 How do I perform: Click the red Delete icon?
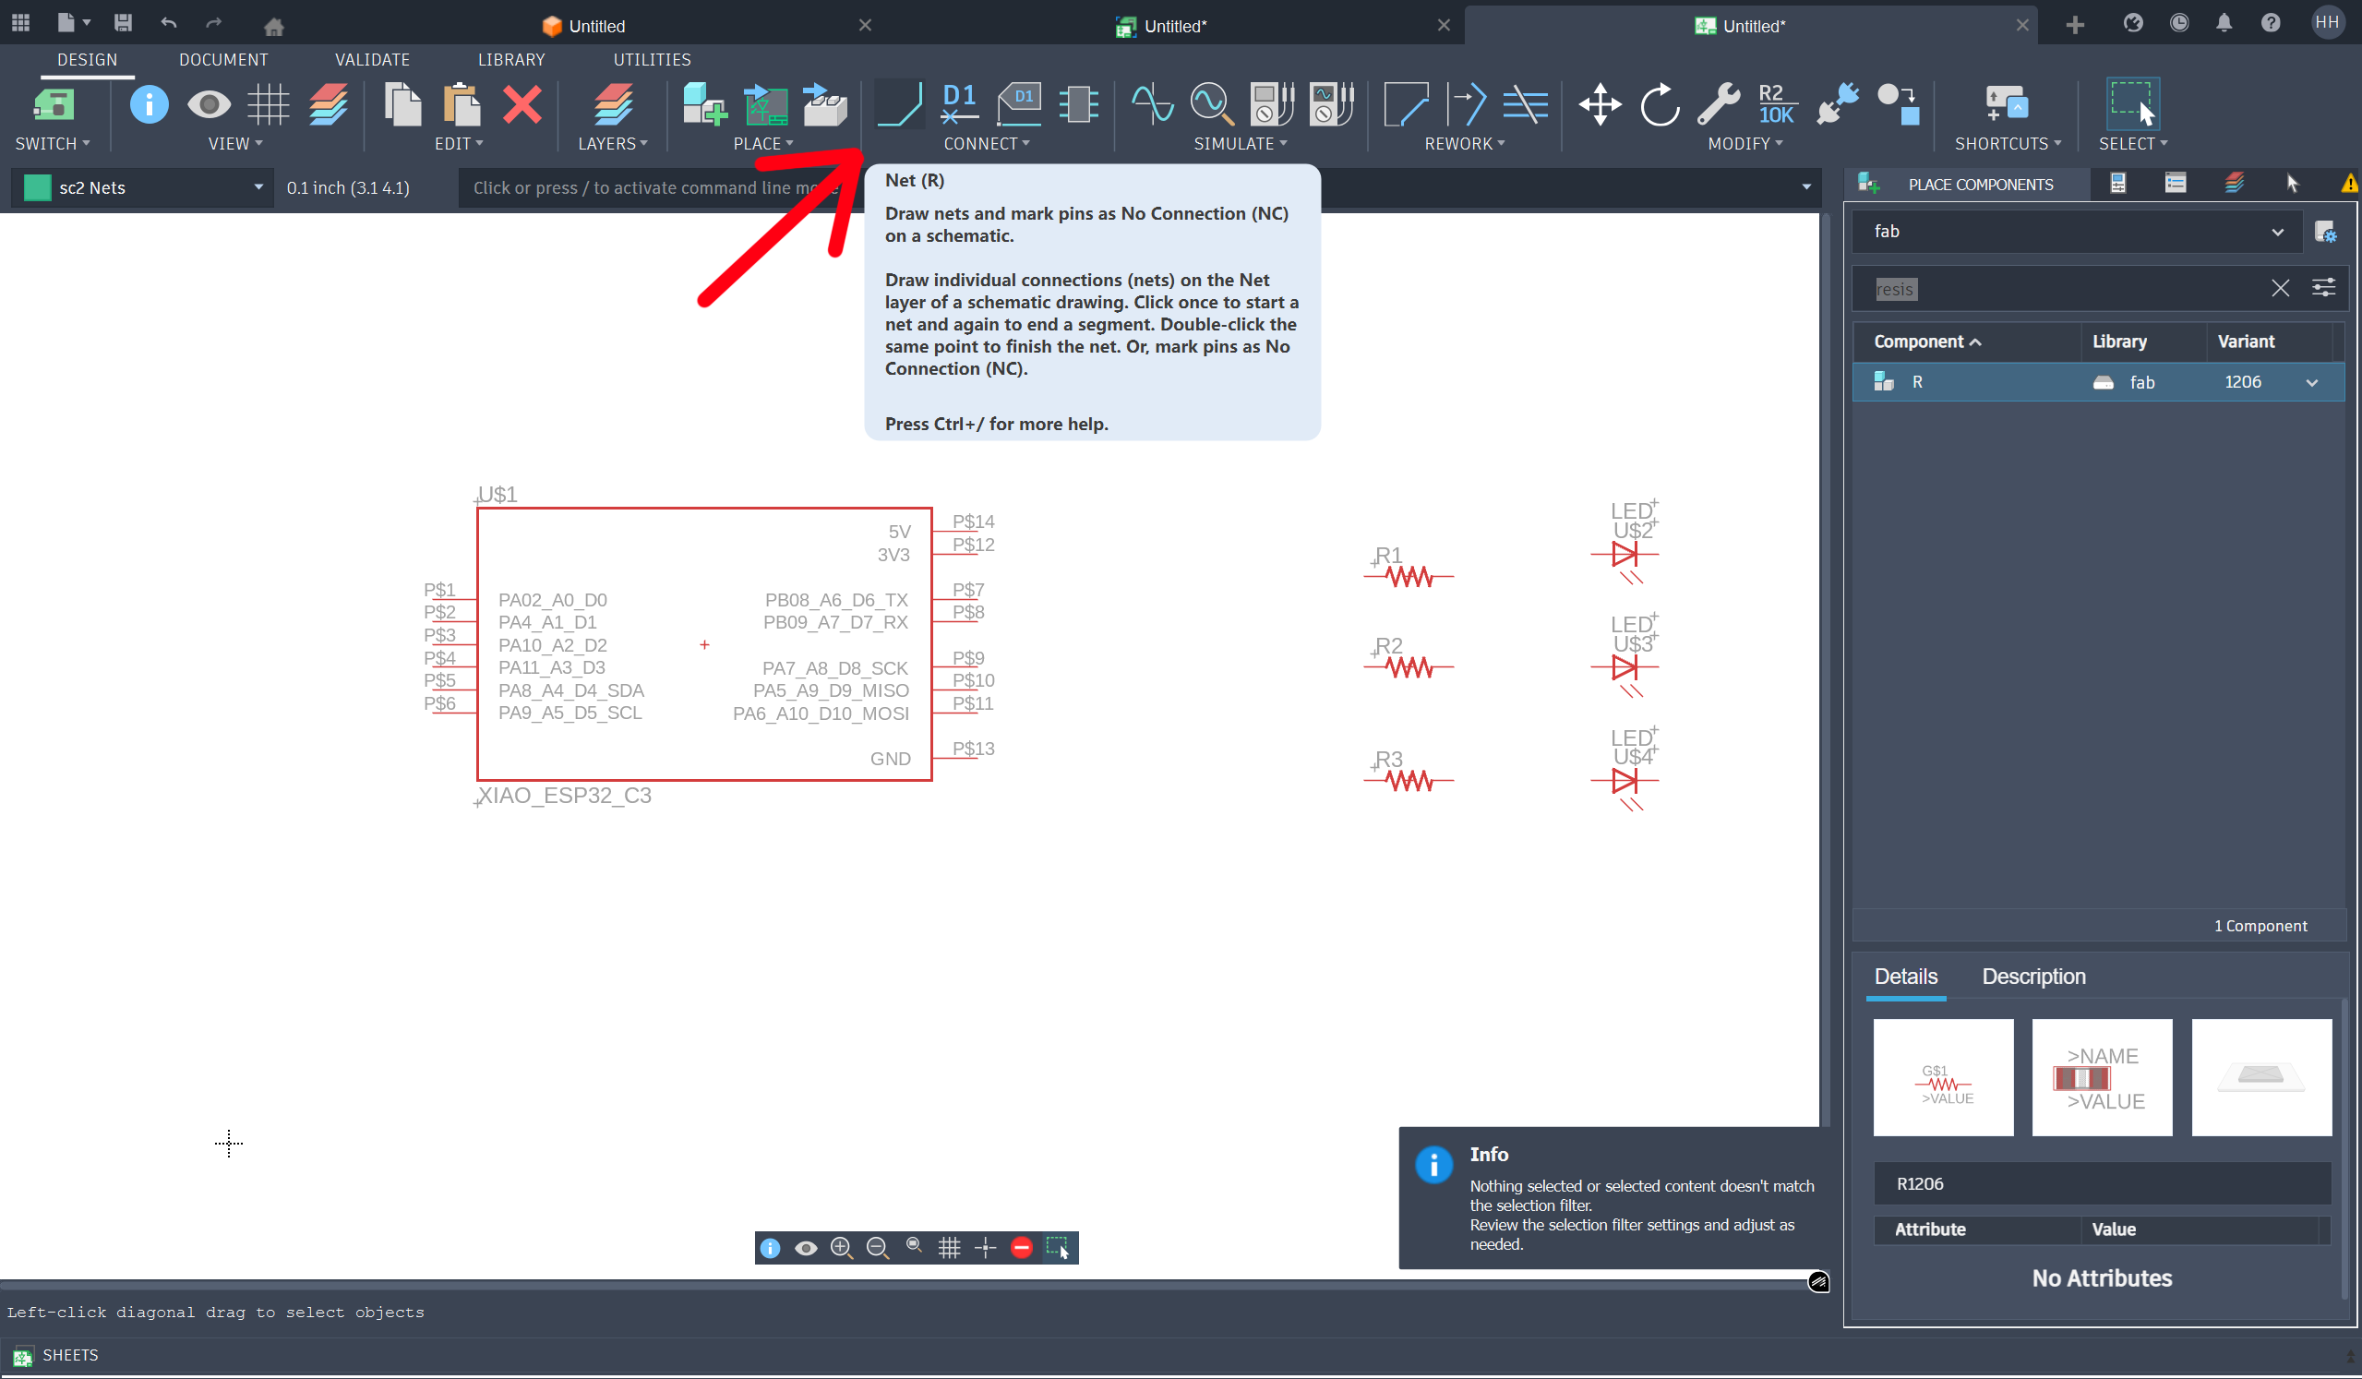pos(522,103)
